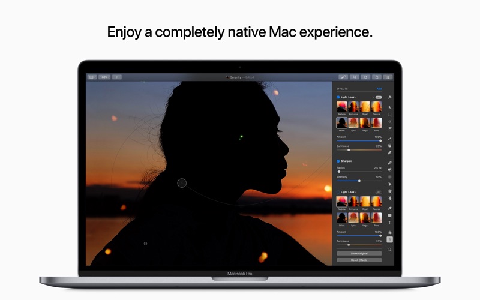Select the magnifying glass Zoom tool

[389, 250]
